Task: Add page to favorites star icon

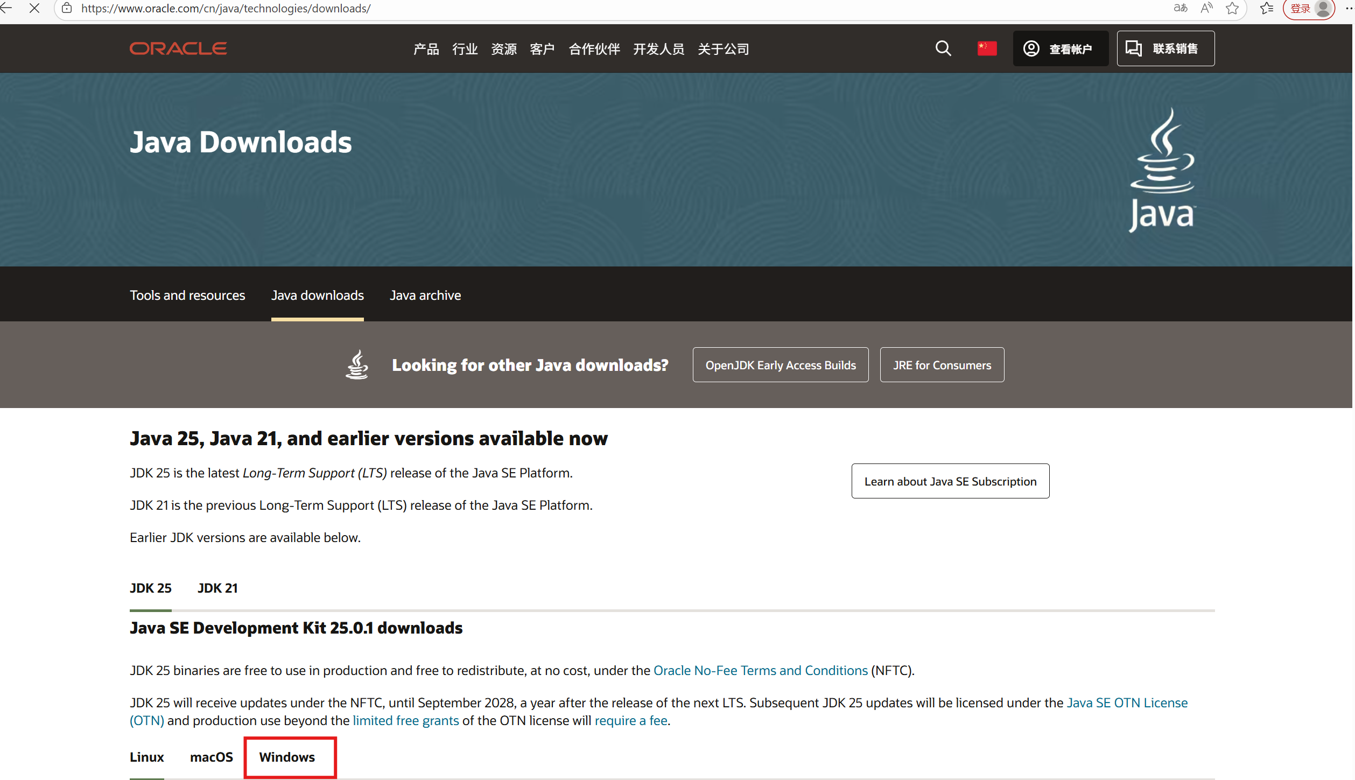Action: tap(1232, 8)
